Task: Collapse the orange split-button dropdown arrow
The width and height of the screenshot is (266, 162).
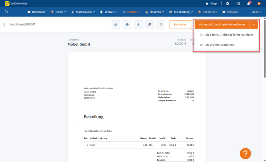Action: tap(254, 25)
